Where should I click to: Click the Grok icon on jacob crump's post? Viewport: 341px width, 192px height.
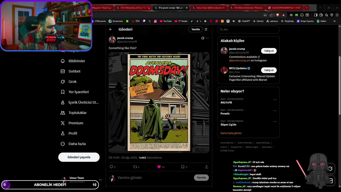pos(203,38)
